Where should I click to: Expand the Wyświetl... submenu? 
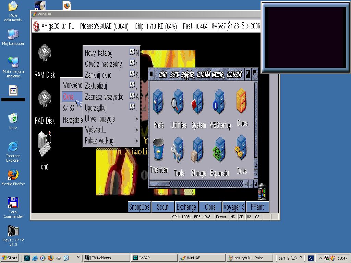(111, 130)
